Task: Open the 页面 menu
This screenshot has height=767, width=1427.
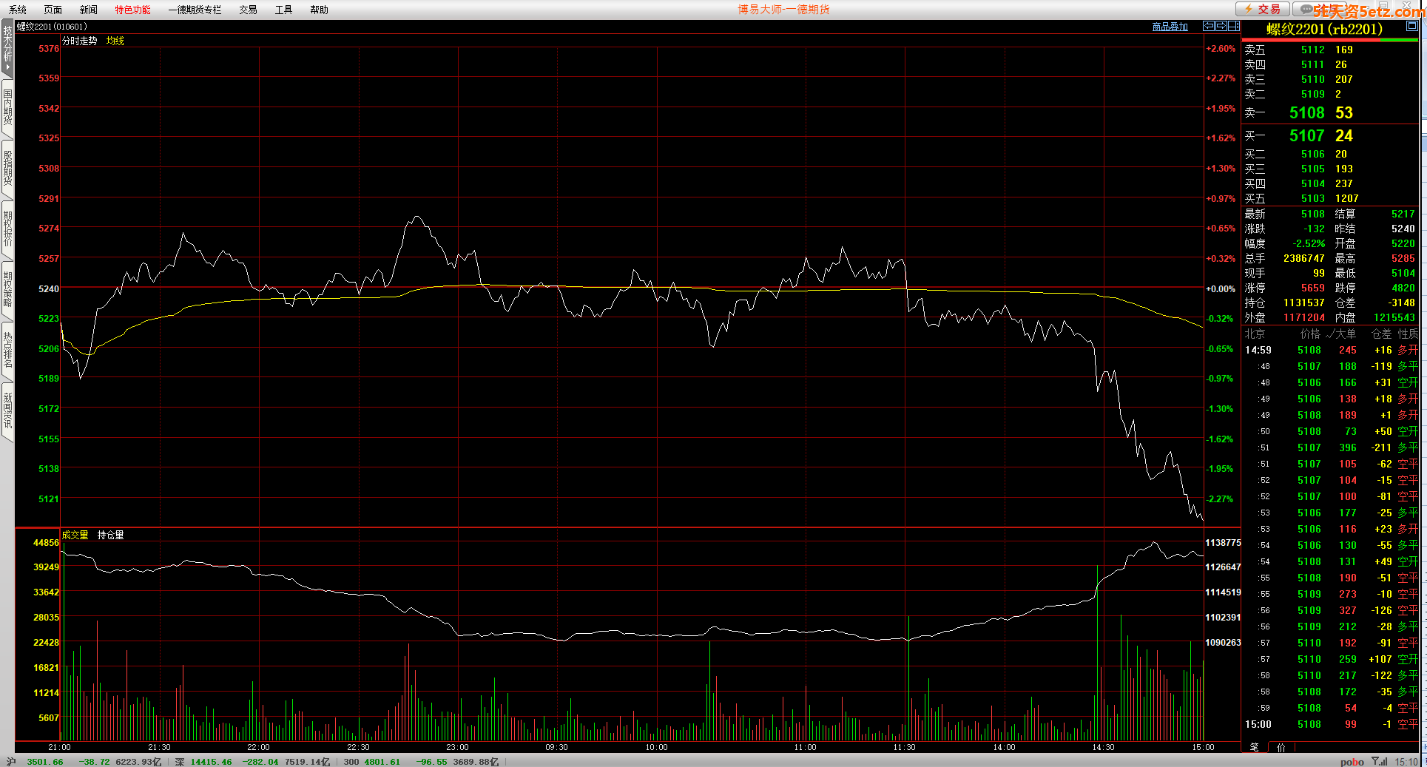Action: tap(53, 10)
